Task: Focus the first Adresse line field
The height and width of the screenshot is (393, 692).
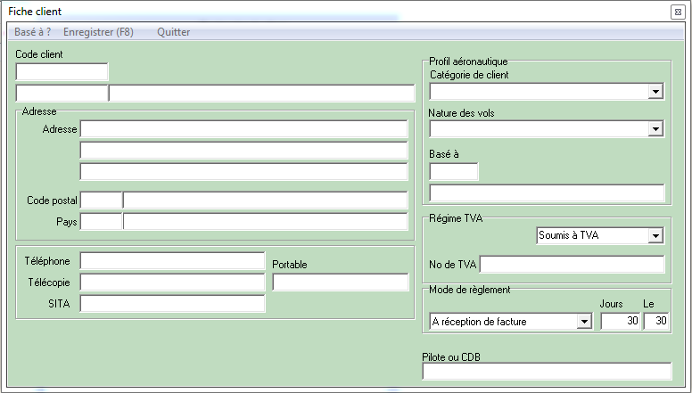Action: 243,129
